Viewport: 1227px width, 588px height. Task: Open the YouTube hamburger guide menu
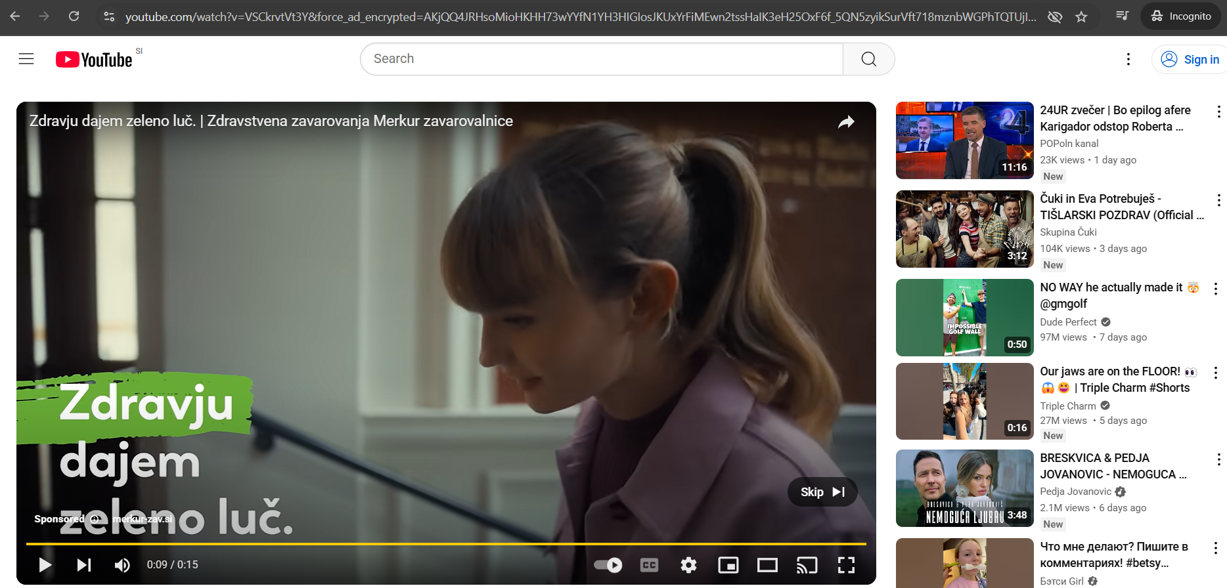[x=26, y=59]
